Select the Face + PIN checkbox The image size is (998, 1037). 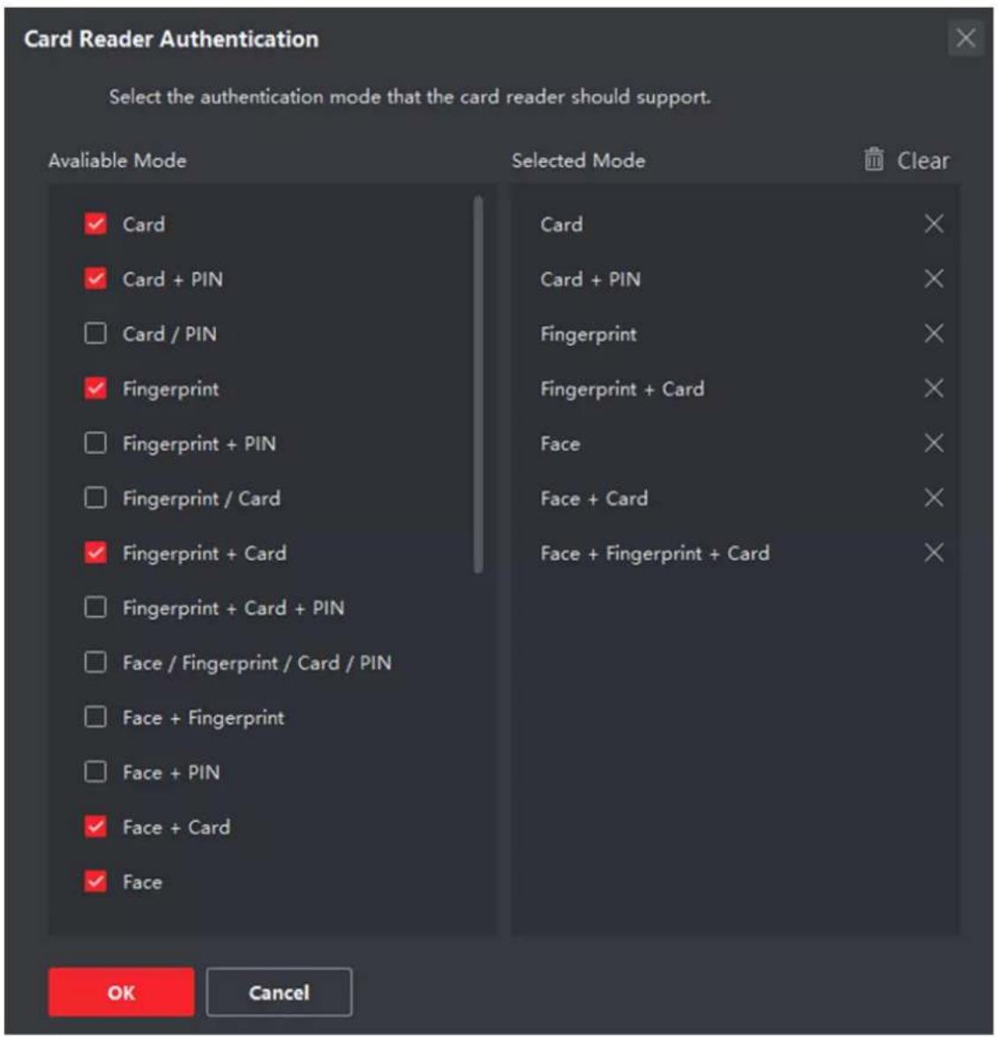96,772
